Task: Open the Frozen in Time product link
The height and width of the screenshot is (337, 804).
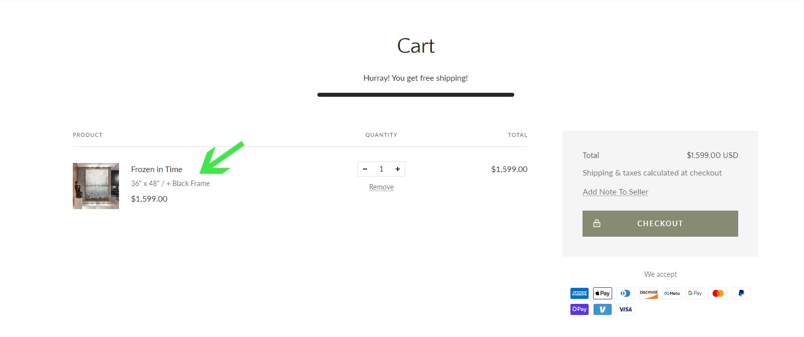Action: tap(157, 170)
